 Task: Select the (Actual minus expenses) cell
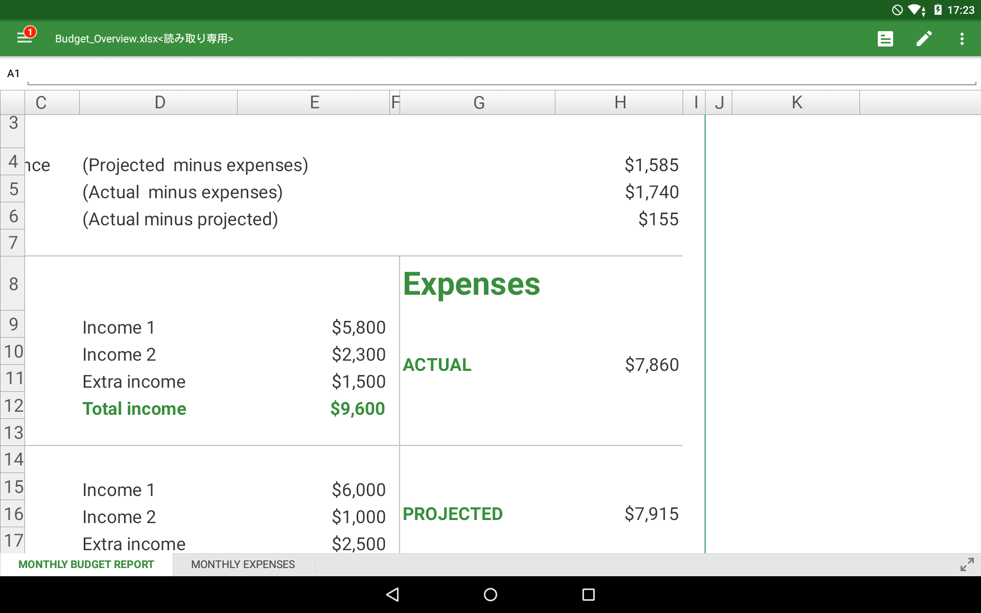click(182, 192)
